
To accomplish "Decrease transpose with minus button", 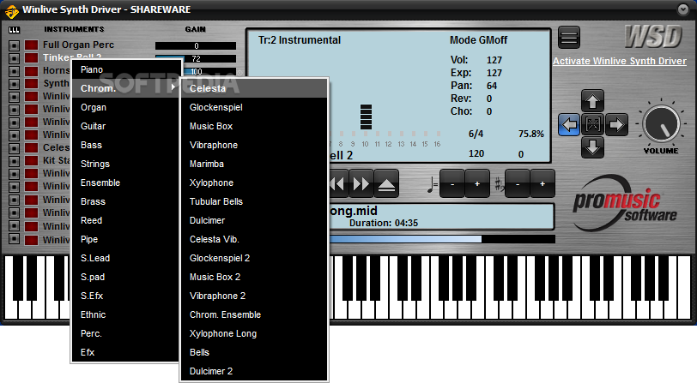I will tap(518, 183).
